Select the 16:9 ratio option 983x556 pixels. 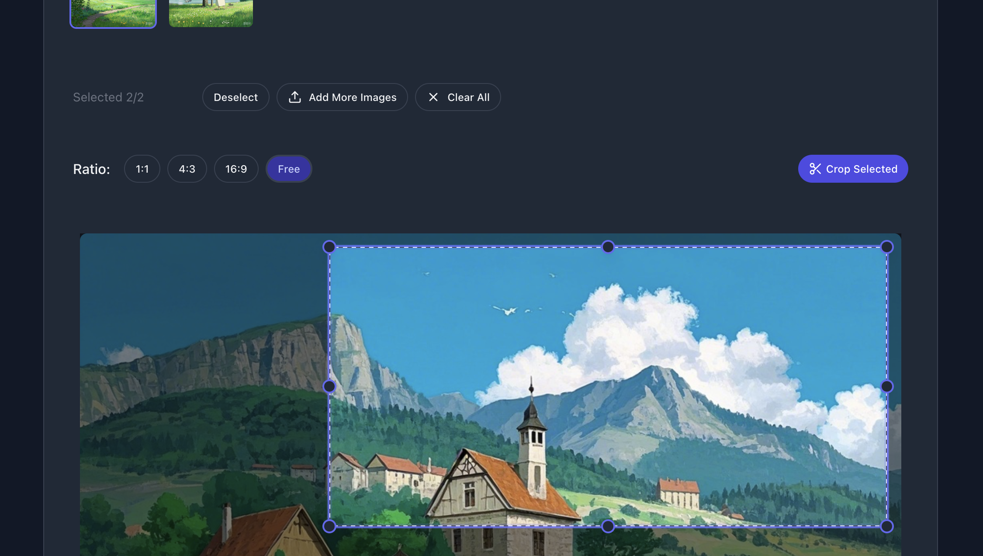pyautogui.click(x=236, y=169)
